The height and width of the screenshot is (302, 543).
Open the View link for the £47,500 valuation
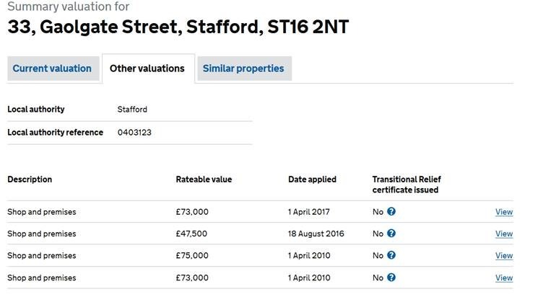pyautogui.click(x=504, y=234)
